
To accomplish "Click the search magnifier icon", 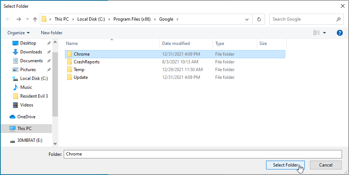I will tap(338, 20).
